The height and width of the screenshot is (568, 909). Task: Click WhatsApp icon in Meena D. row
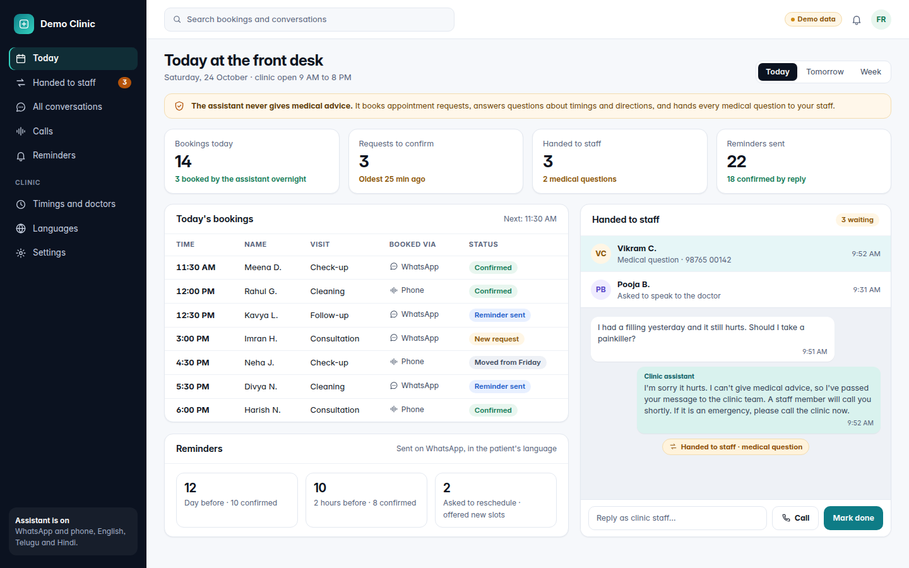(394, 267)
